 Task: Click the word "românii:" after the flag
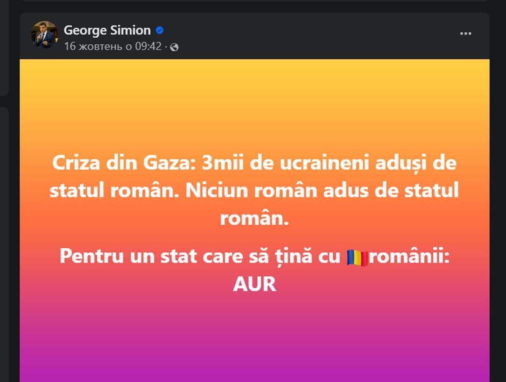[x=409, y=257]
